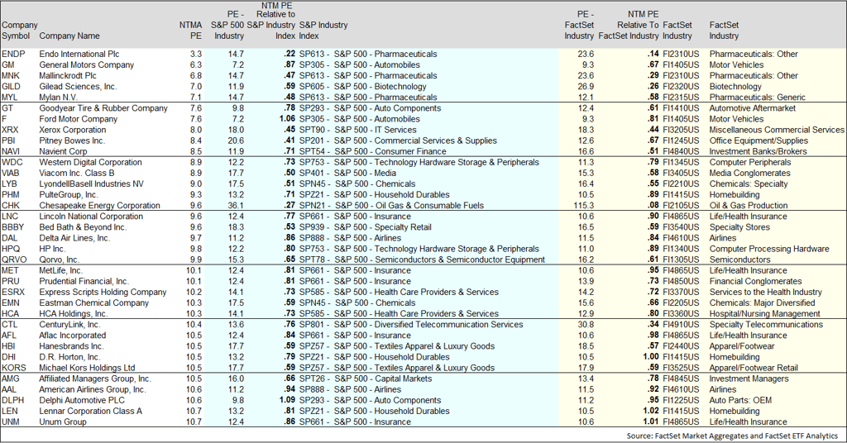
Task: Click SP801 Diversified Telecommunication Services cell
Action: [x=411, y=324]
